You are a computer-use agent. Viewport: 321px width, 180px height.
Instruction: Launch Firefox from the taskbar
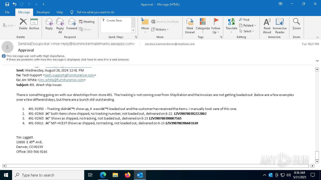coord(128,175)
